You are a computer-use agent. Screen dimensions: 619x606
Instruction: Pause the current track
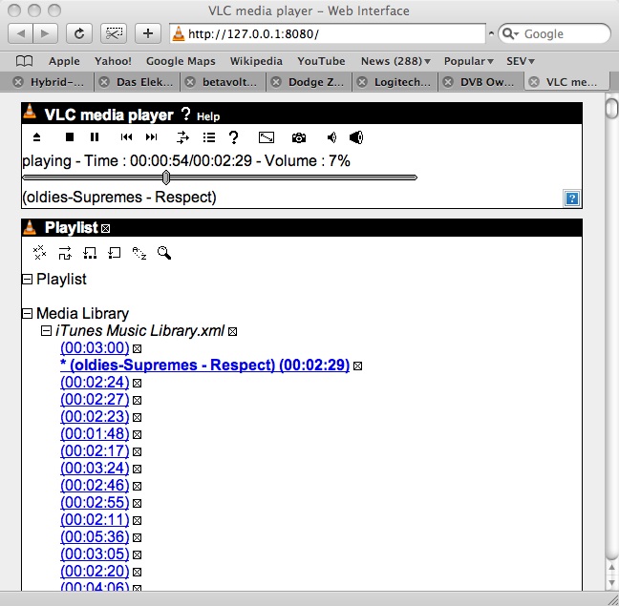pyautogui.click(x=95, y=136)
